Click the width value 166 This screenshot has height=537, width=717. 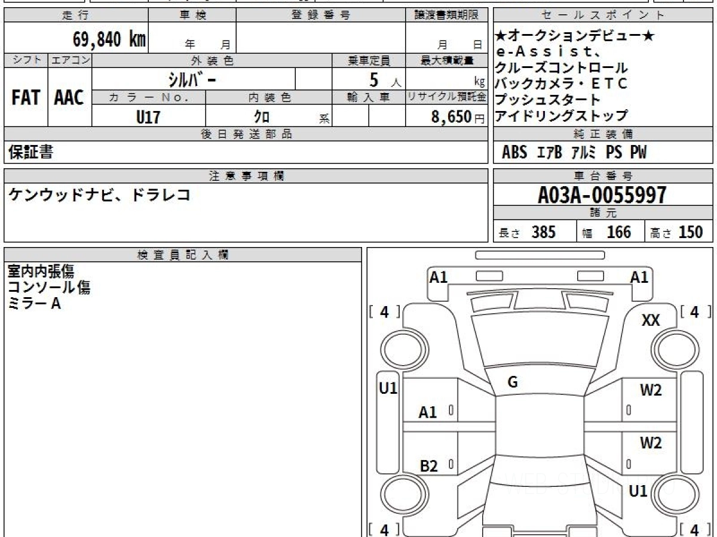[x=619, y=232]
